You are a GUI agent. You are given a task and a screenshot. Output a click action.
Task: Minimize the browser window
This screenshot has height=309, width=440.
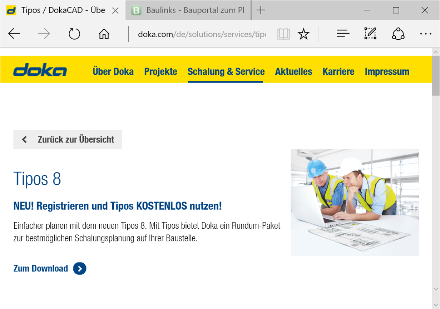[x=367, y=10]
